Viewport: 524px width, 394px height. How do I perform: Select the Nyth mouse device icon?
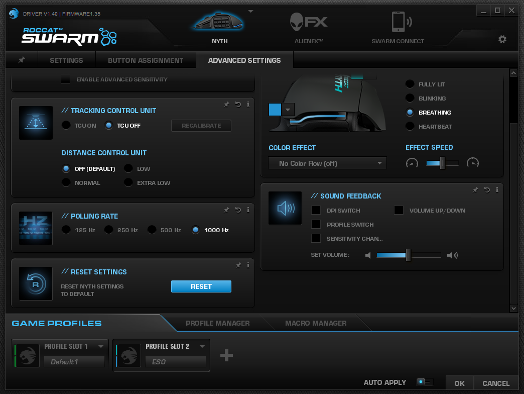[x=219, y=22]
